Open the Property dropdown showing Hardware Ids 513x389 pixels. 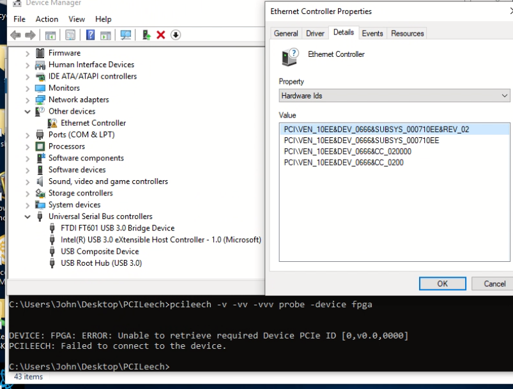(394, 96)
